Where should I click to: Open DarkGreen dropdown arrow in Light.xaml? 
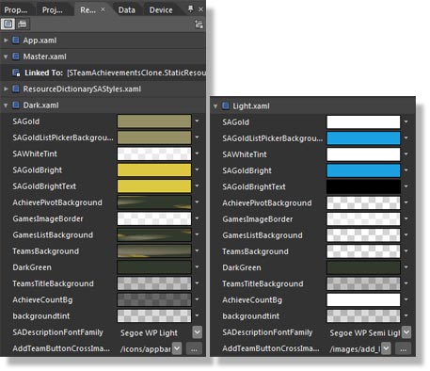[x=406, y=267]
